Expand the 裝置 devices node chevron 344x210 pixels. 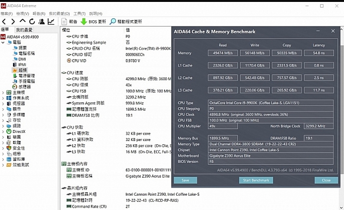[3, 137]
